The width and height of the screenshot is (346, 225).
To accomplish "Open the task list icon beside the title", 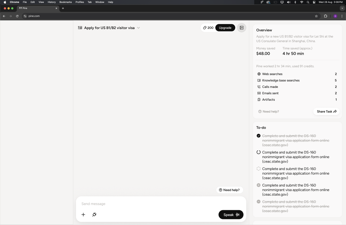I will click(80, 28).
